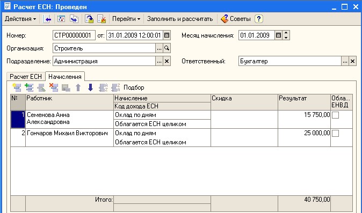Viewport: 362px width, 213px height.
Task: Toggle ЕНВД checkbox for Гончаров Михаил
Action: pos(335,133)
